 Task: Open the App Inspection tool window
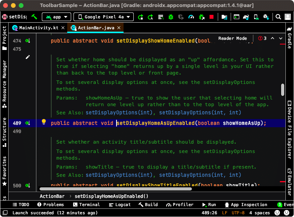246,205
